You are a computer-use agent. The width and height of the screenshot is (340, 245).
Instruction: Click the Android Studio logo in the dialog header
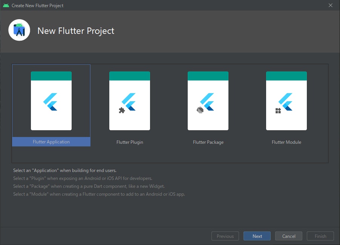click(19, 30)
